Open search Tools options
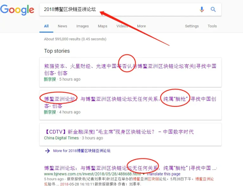 [212, 26]
